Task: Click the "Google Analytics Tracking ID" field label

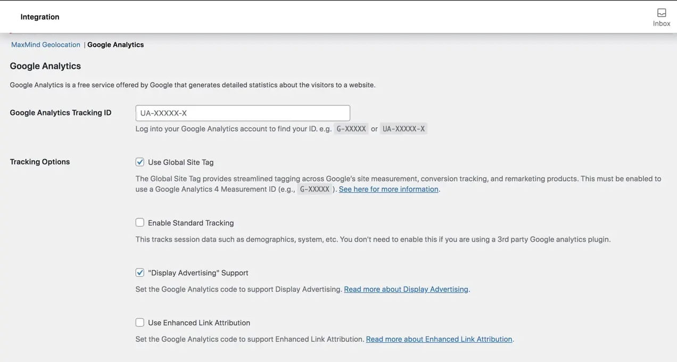Action: pos(61,113)
